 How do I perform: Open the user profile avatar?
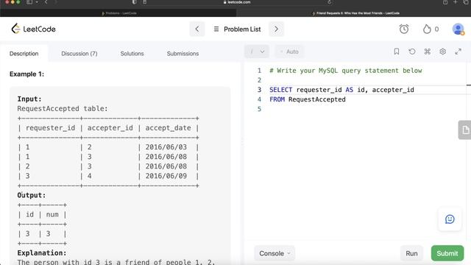458,29
